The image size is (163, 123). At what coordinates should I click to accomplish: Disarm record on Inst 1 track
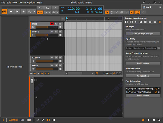(x=52, y=24)
